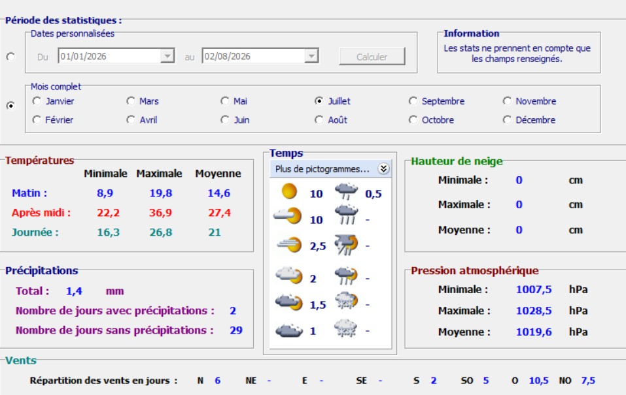Click the overcast cloud pictogram beside 1
This screenshot has height=395, width=626.
click(x=289, y=330)
